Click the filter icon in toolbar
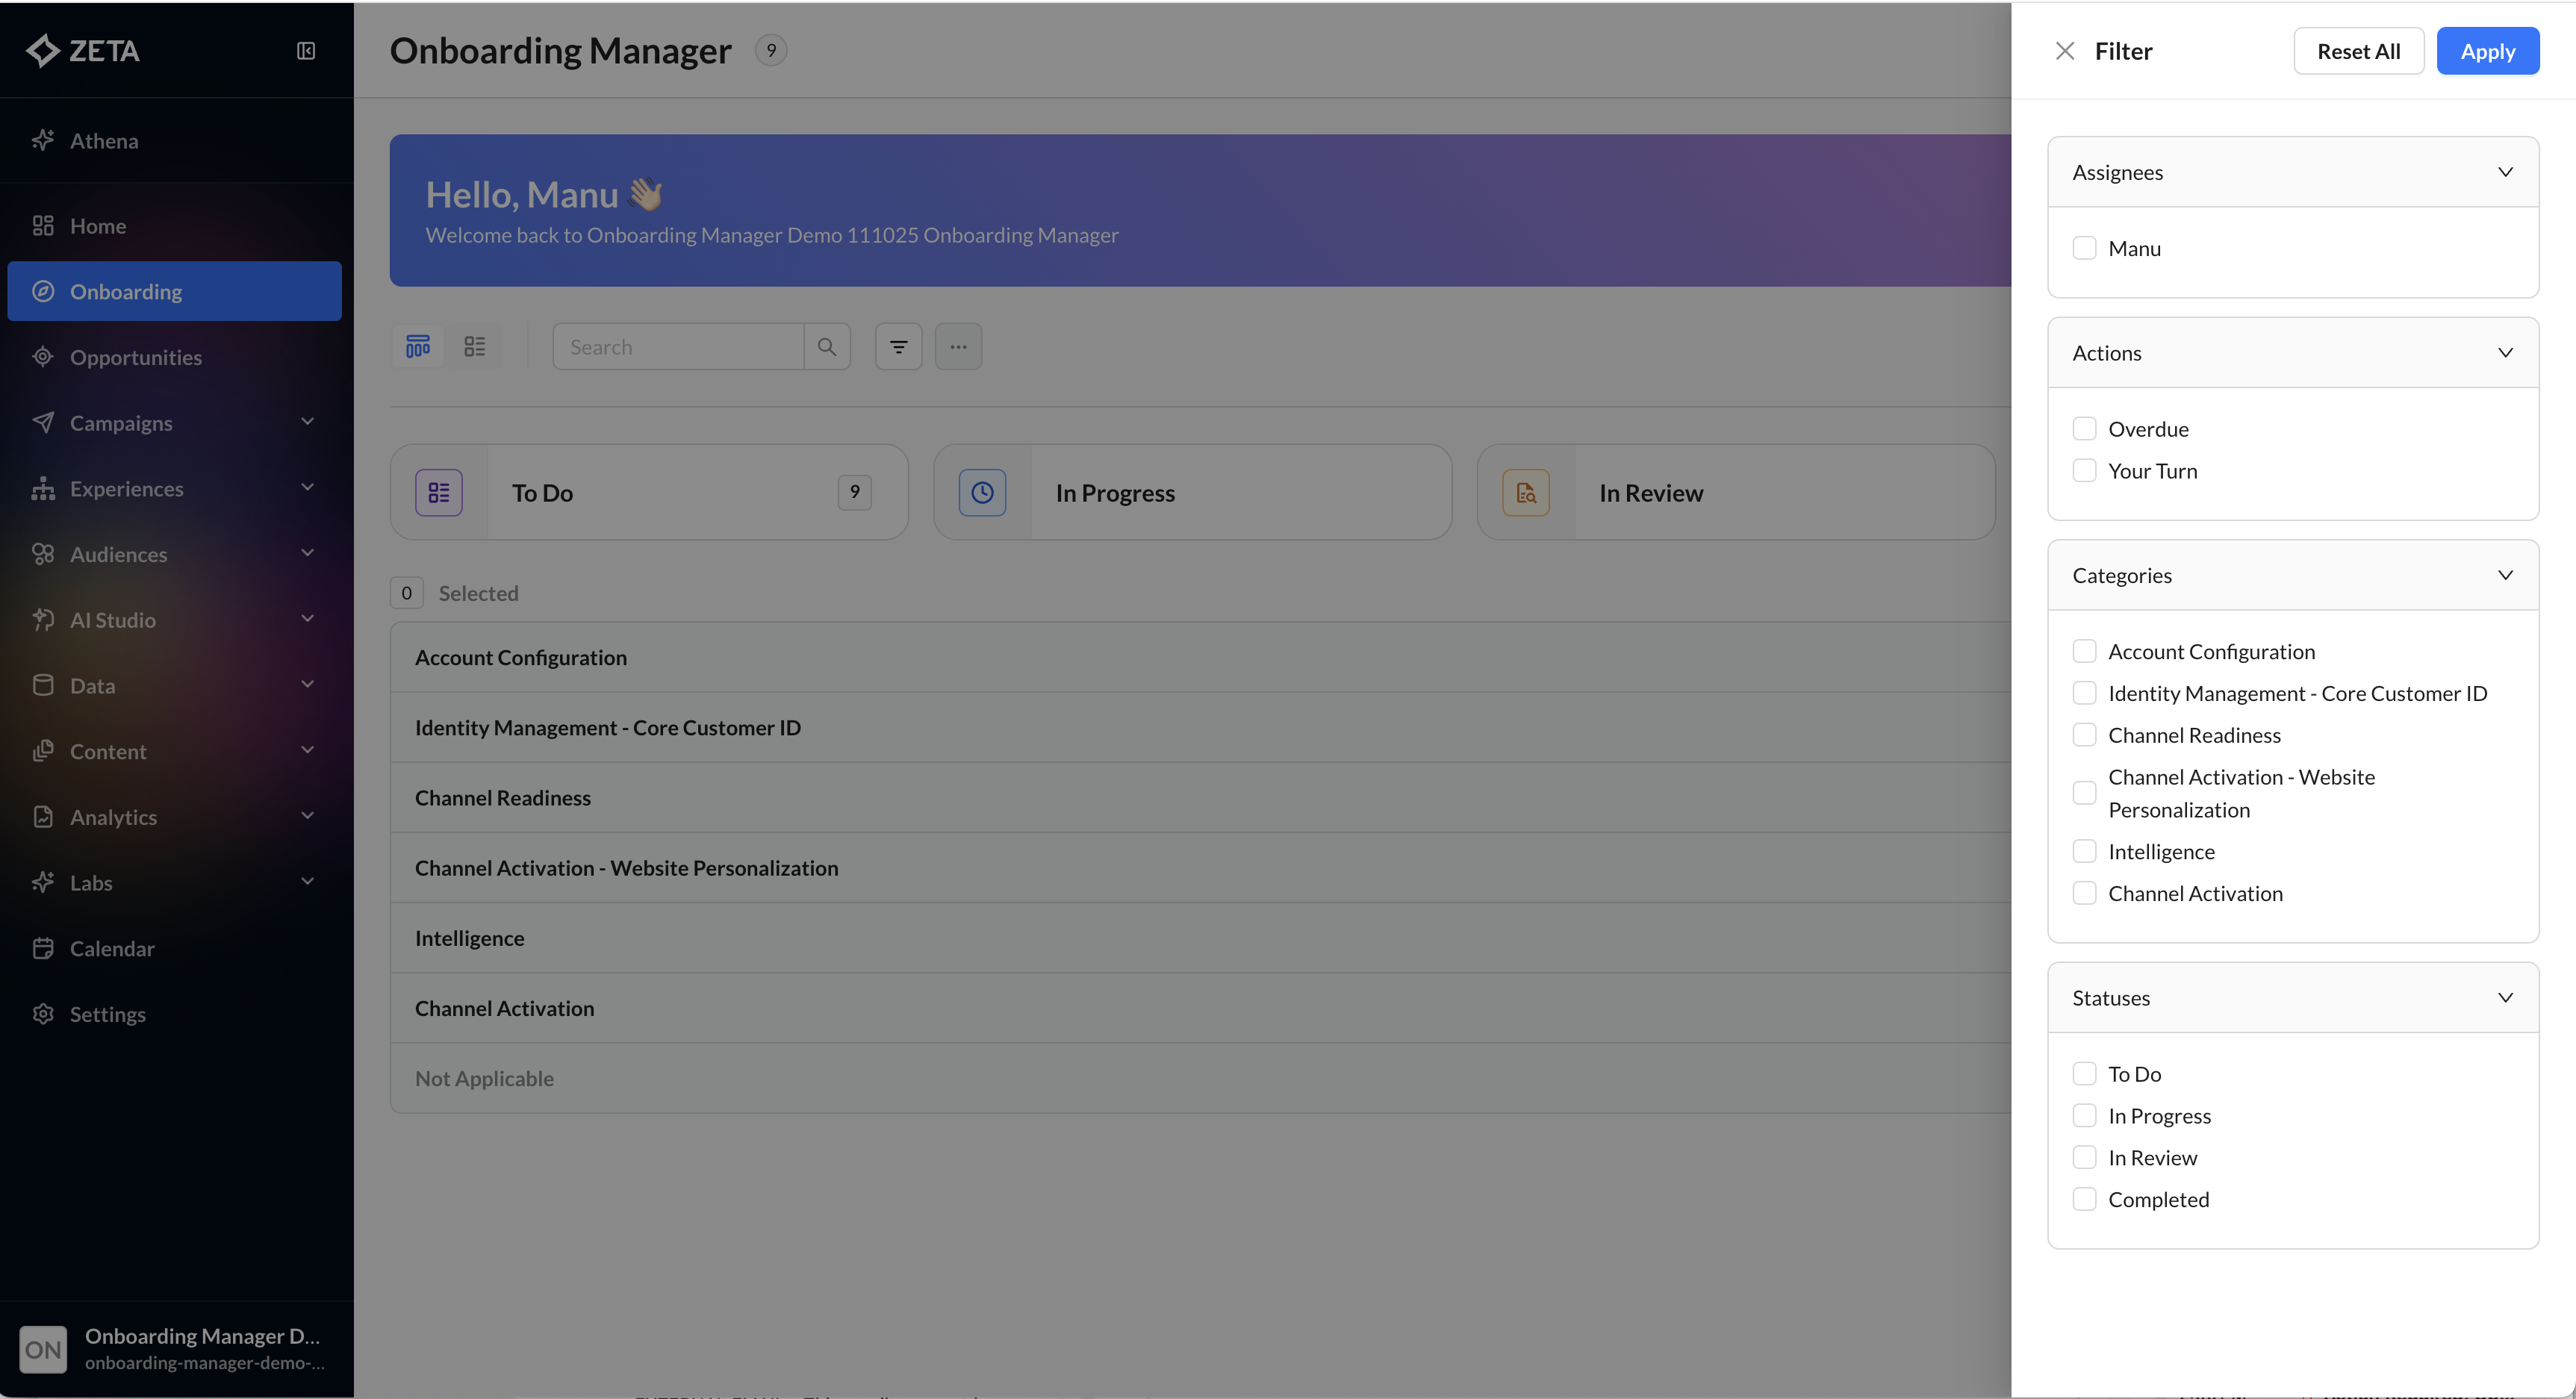The height and width of the screenshot is (1399, 2576). [x=898, y=346]
